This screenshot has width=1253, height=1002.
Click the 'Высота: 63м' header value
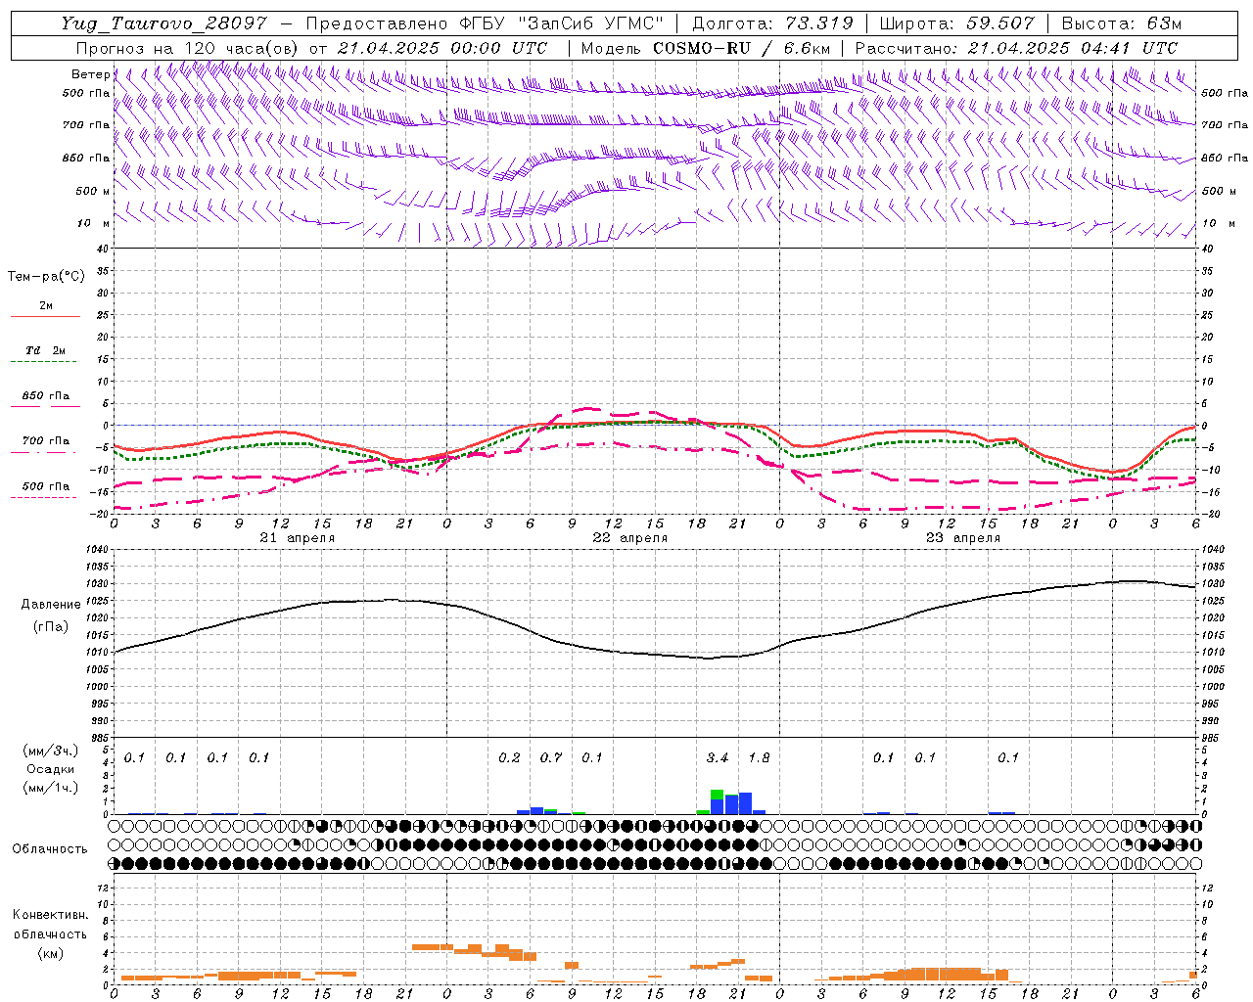(x=1121, y=23)
